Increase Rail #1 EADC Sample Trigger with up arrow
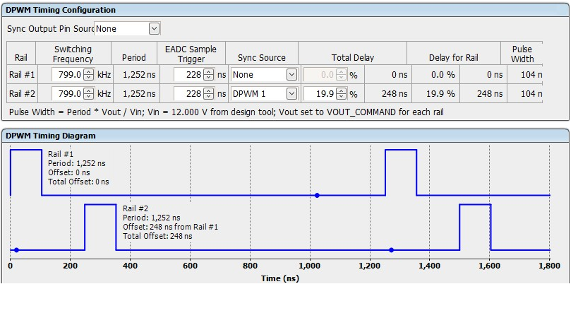This screenshot has height=325, width=578. pos(209,71)
